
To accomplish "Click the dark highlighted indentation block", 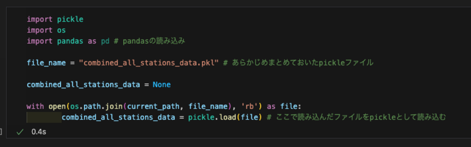I will click(44, 117).
